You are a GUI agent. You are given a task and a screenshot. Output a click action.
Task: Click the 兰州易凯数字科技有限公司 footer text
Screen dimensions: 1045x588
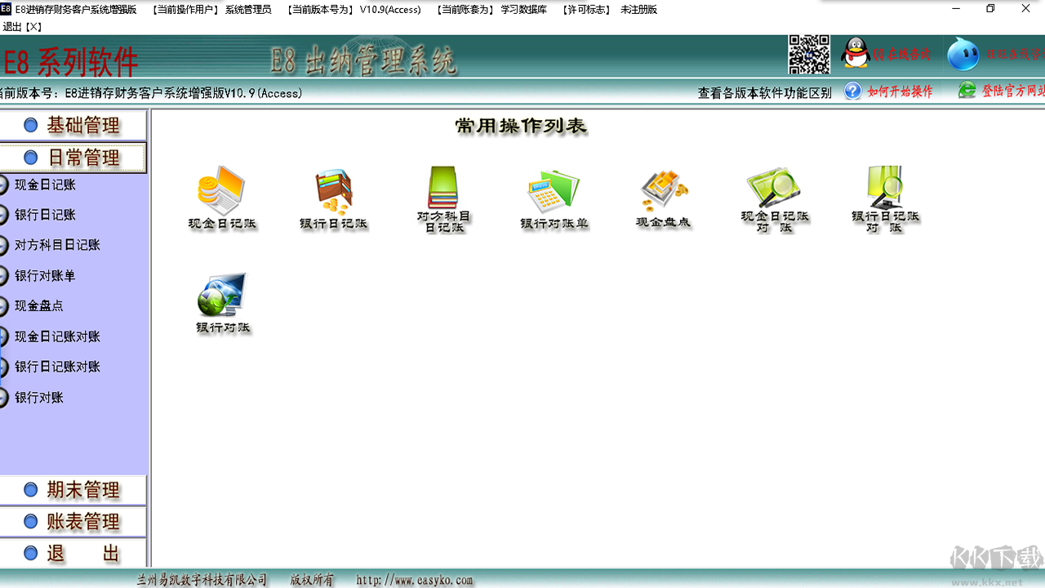(x=202, y=580)
